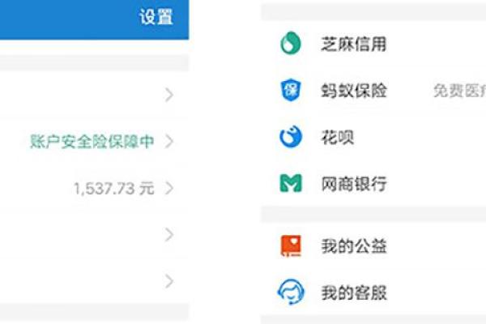Viewport: 486px width, 324px height.
Task: Select the 蚂蚁保险 label
Action: [x=354, y=91]
